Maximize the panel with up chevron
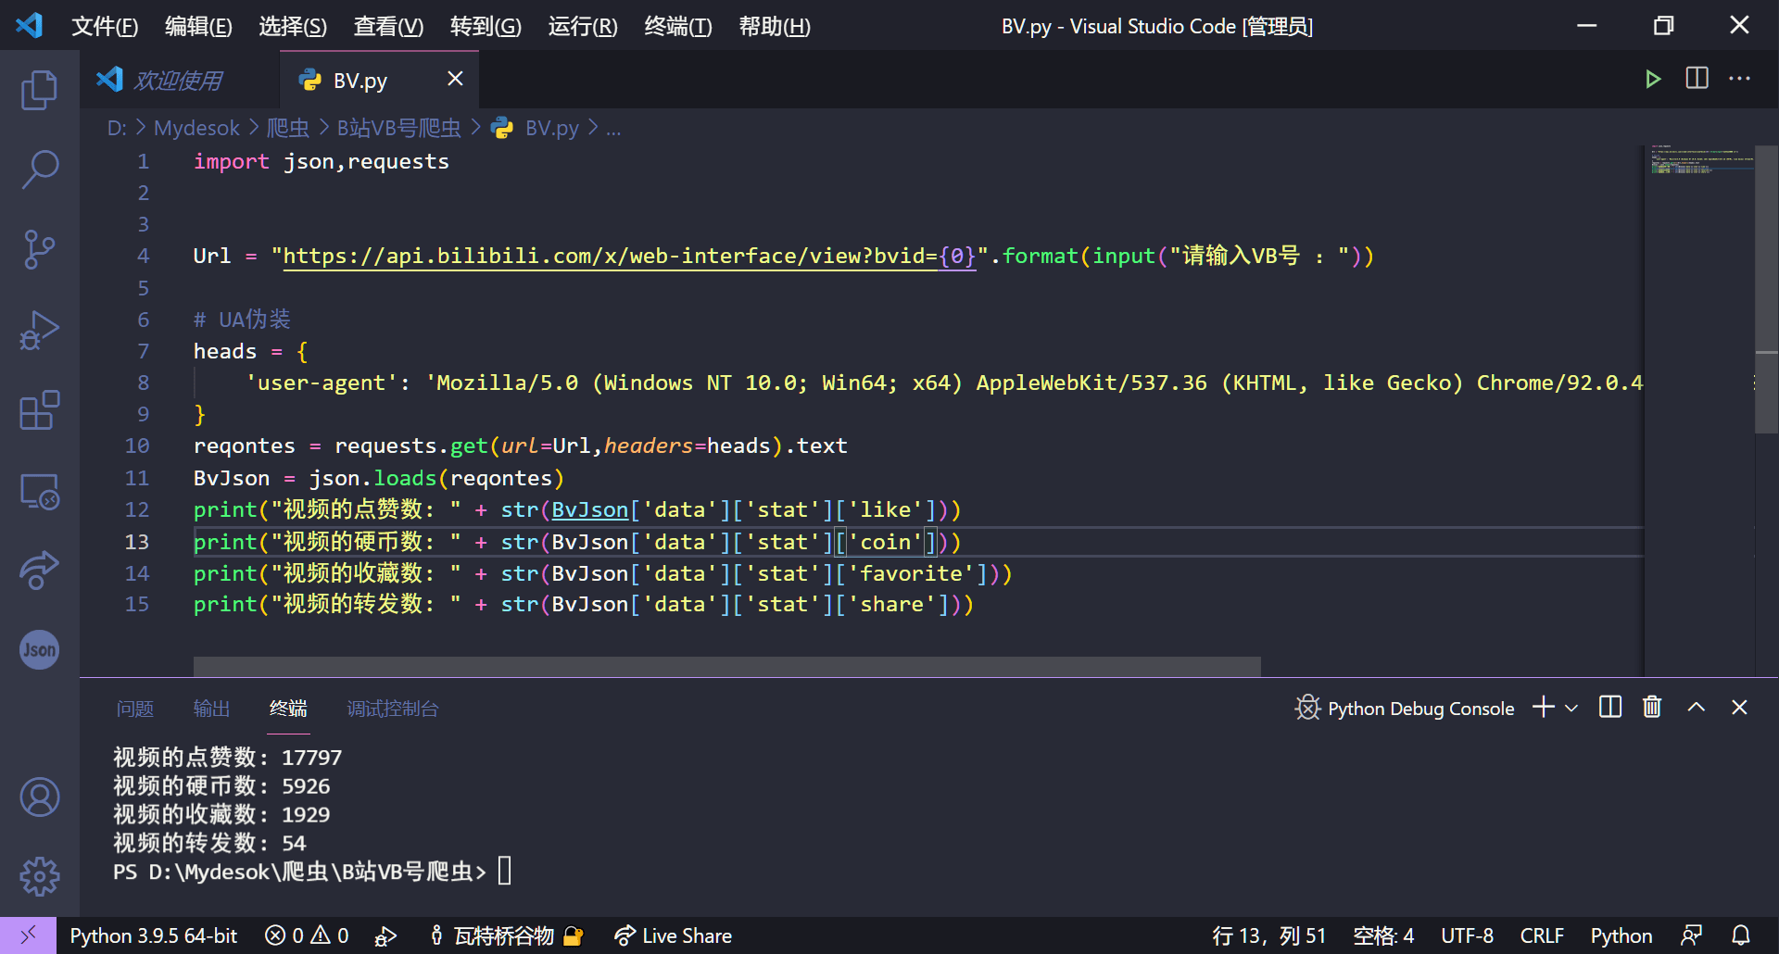The width and height of the screenshot is (1779, 954). [x=1696, y=708]
